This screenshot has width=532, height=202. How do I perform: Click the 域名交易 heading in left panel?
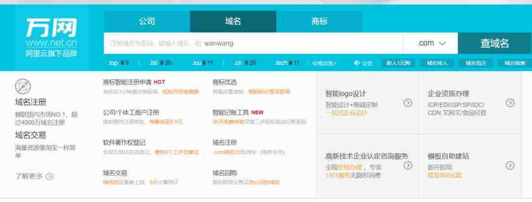31,135
